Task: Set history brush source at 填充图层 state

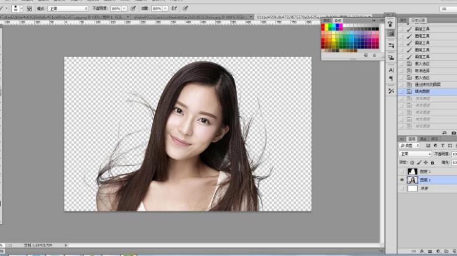Action: (x=401, y=91)
